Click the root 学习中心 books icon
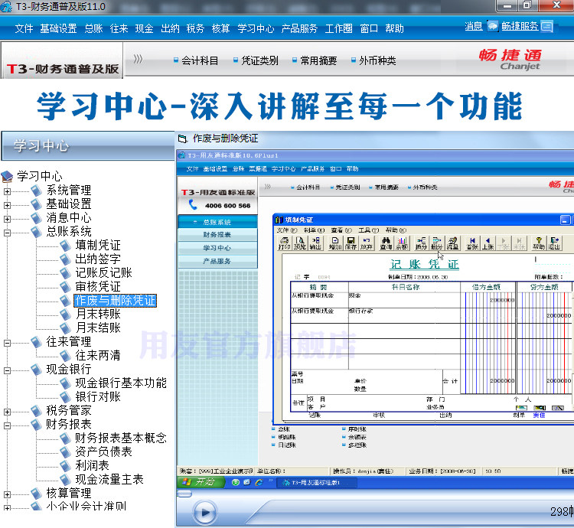 pyautogui.click(x=8, y=176)
